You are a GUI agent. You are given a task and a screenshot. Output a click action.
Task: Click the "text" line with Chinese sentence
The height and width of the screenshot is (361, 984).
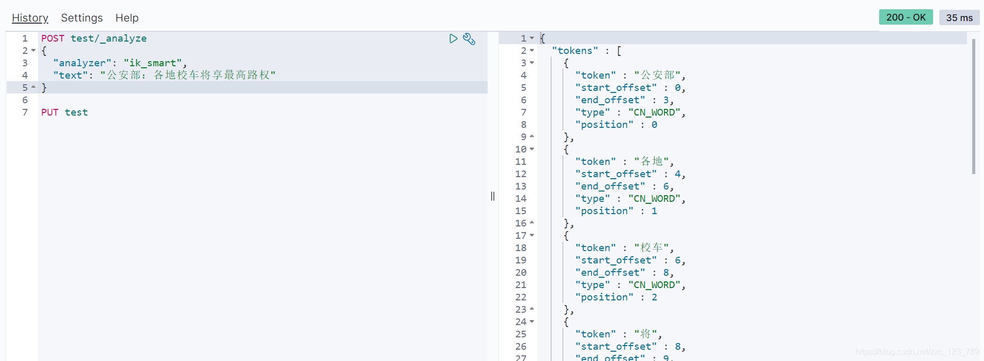[x=164, y=75]
